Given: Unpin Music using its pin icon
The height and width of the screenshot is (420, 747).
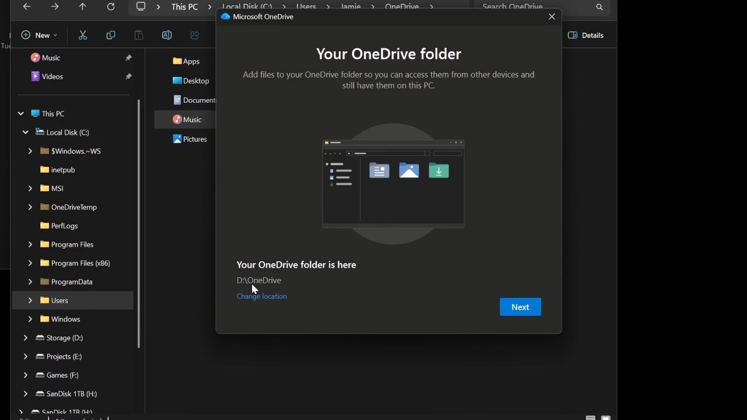Looking at the screenshot, I should [x=128, y=58].
